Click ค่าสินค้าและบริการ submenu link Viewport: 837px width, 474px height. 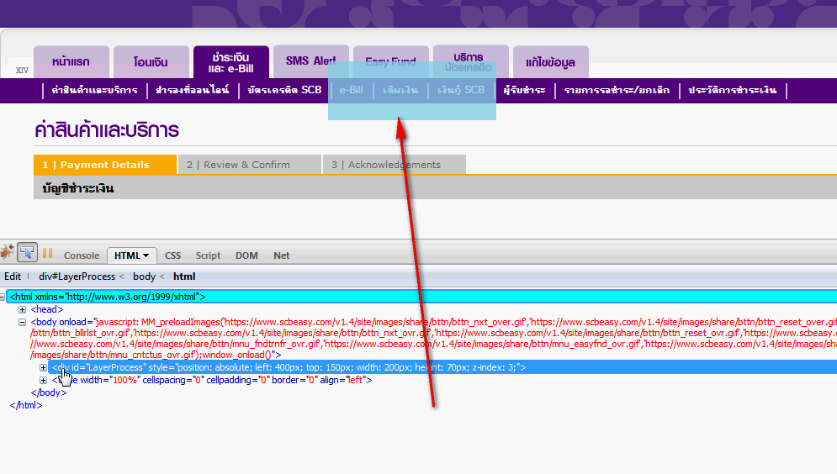[x=94, y=90]
